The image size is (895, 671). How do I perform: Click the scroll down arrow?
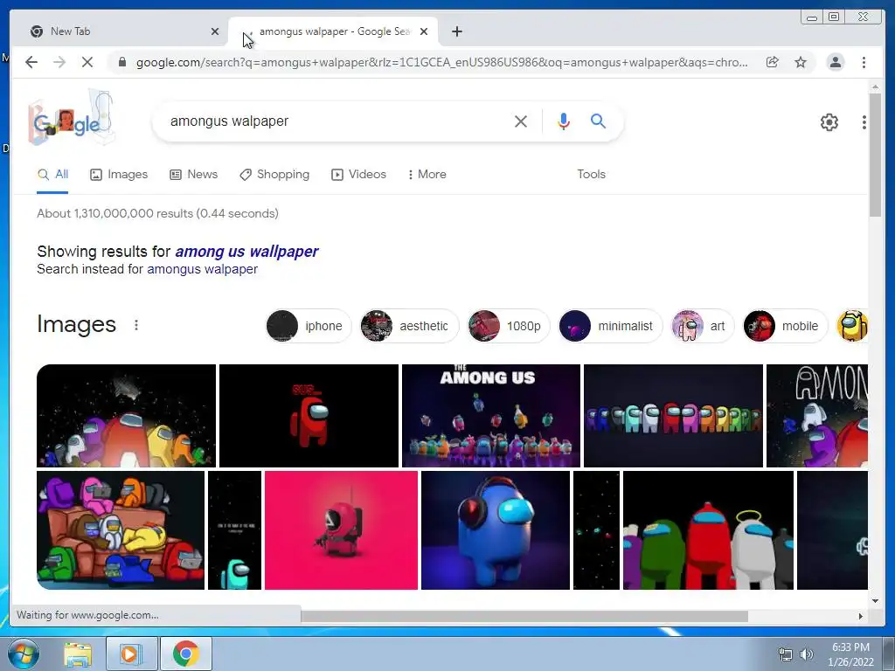click(x=875, y=600)
